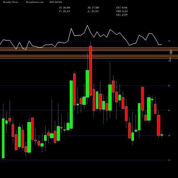Screen dimensions: 178x178
Task: Click the price axis label "16"
Action: (169, 135)
